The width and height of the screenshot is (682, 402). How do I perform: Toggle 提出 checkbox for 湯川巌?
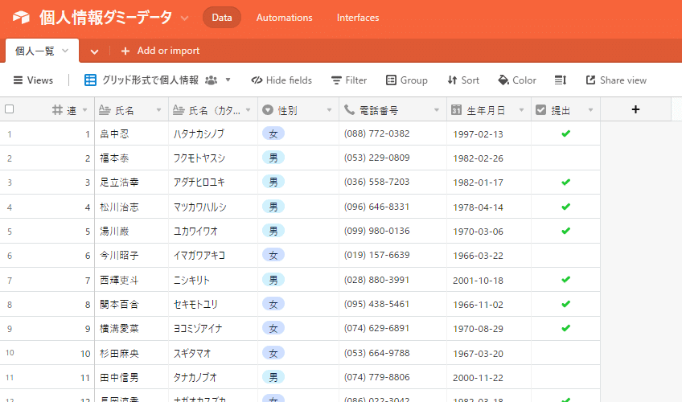tap(565, 231)
